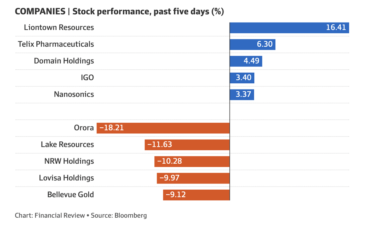The height and width of the screenshot is (229, 376).
Task: Select the Lake Resources label
Action: pyautogui.click(x=67, y=144)
